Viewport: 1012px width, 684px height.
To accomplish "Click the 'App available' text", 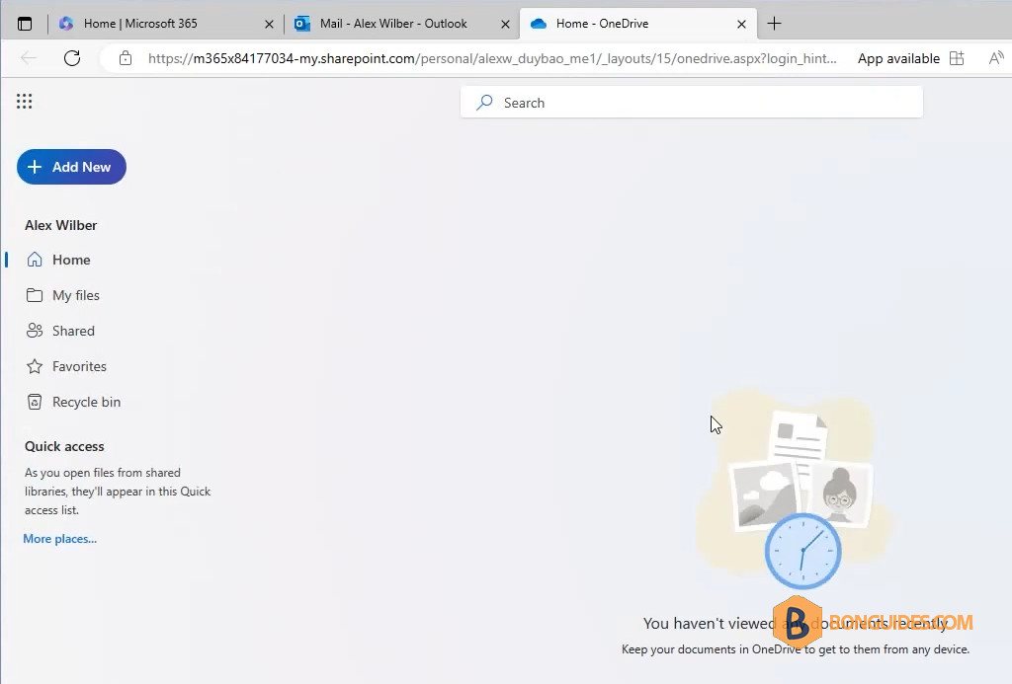I will pyautogui.click(x=898, y=58).
